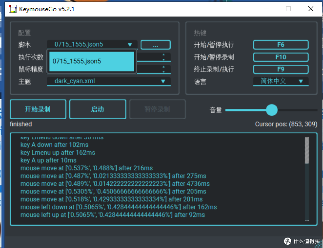The height and width of the screenshot is (248, 323).
Task: Open the 脚本 script dropdown
Action: point(130,45)
